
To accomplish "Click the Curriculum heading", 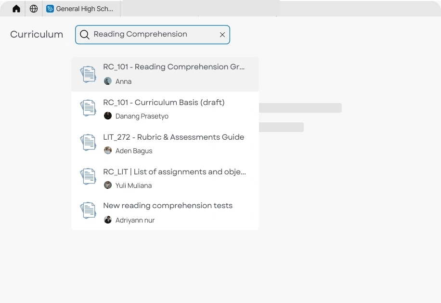I will pos(37,35).
